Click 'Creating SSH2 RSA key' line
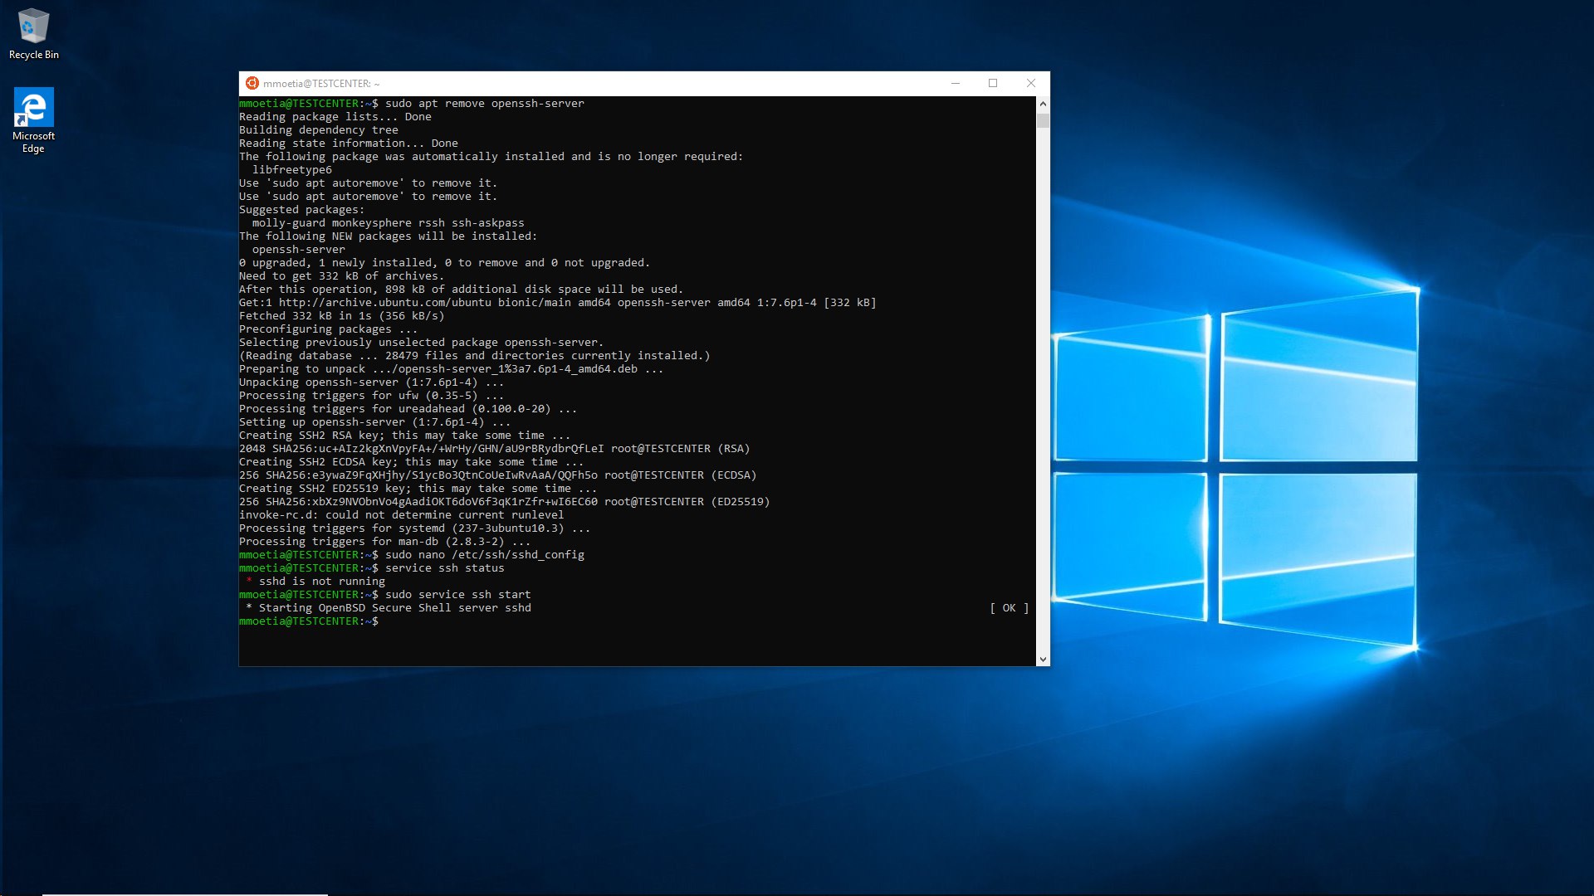Screen dimensions: 1594x896 coord(405,436)
